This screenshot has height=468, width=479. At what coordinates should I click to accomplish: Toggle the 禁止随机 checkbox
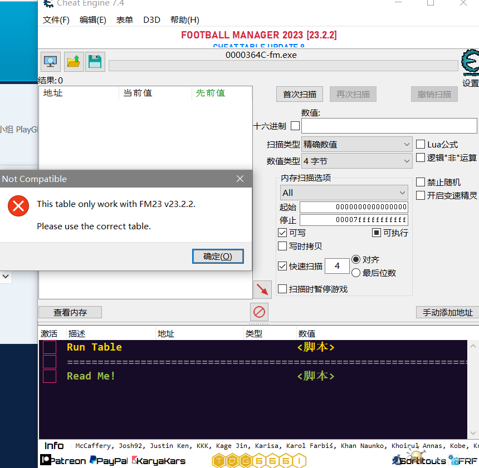coord(421,182)
